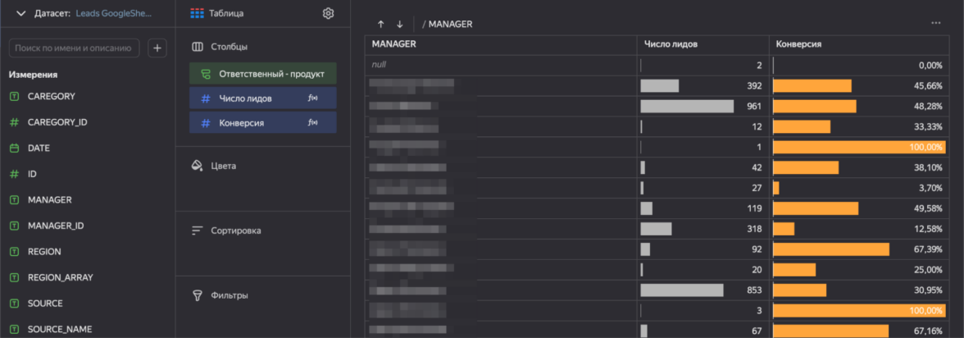Click the DATE field calendar icon

tap(14, 148)
